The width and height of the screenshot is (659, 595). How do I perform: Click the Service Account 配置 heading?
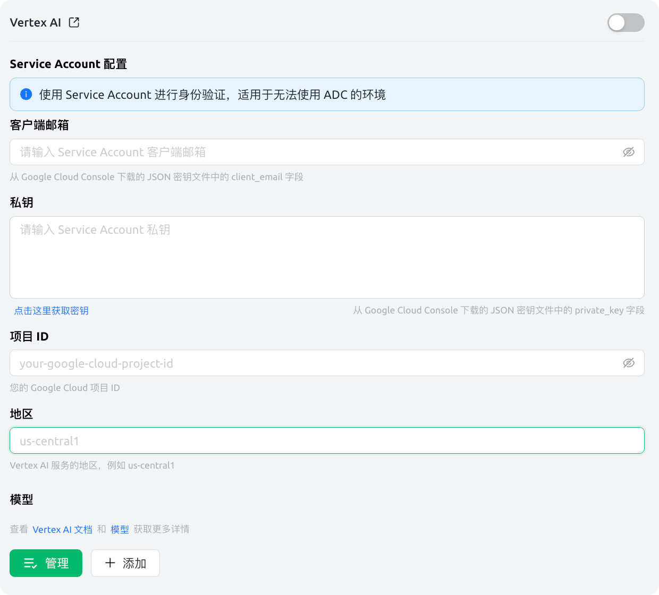69,64
